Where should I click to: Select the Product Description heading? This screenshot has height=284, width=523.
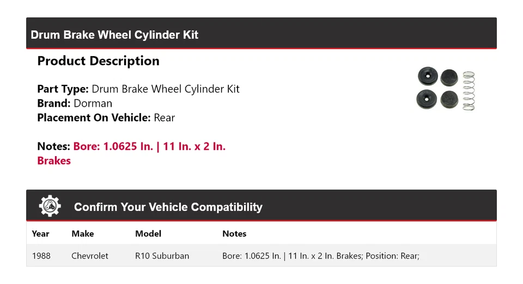click(98, 61)
